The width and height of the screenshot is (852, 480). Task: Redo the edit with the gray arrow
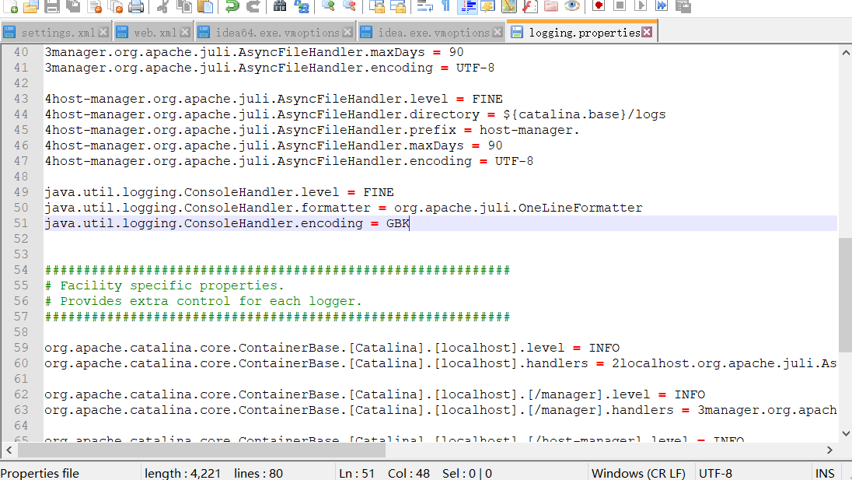pos(253,6)
